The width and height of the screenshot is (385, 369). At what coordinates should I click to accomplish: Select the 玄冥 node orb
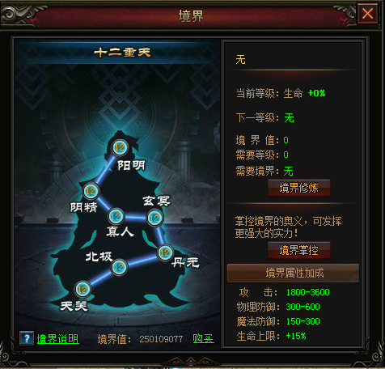[x=154, y=218]
